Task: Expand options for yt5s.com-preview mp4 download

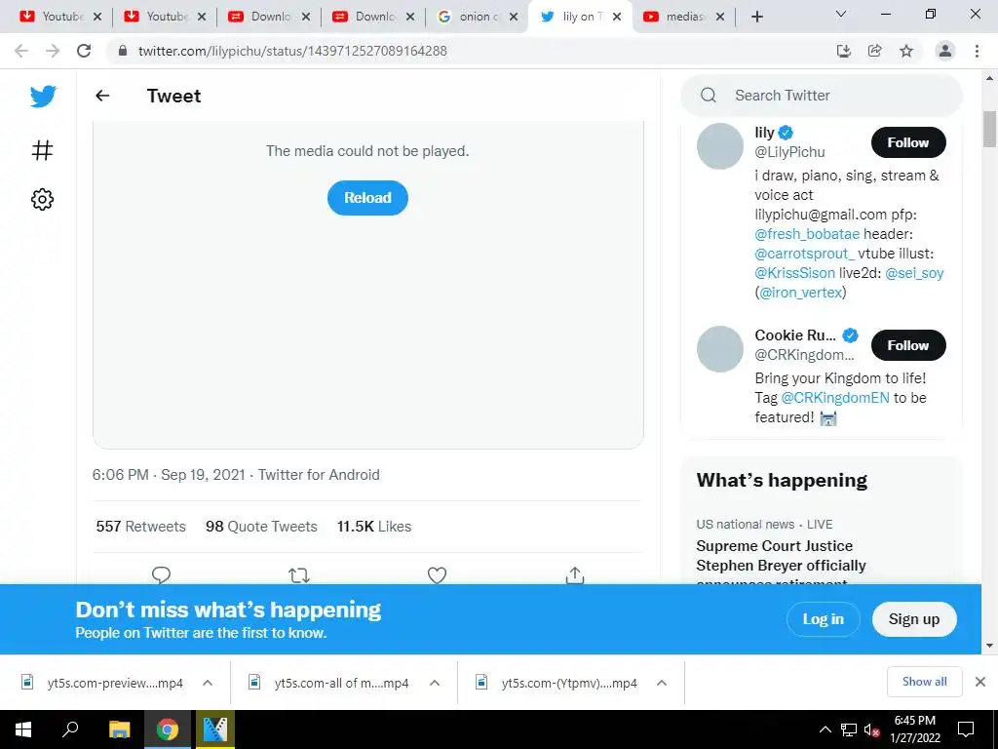Action: tap(208, 683)
